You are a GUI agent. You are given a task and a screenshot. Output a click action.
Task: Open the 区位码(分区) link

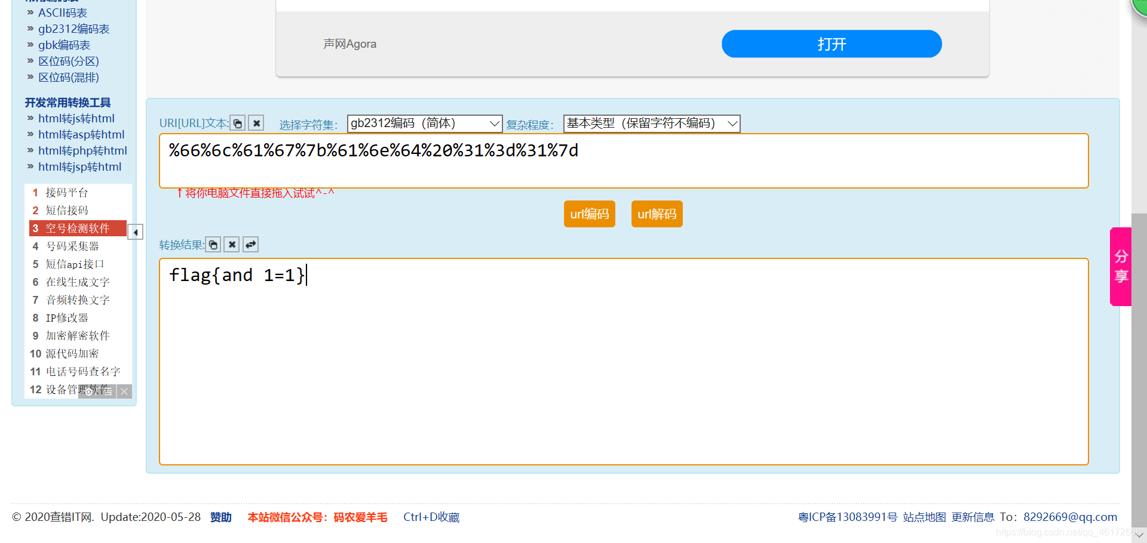[69, 61]
